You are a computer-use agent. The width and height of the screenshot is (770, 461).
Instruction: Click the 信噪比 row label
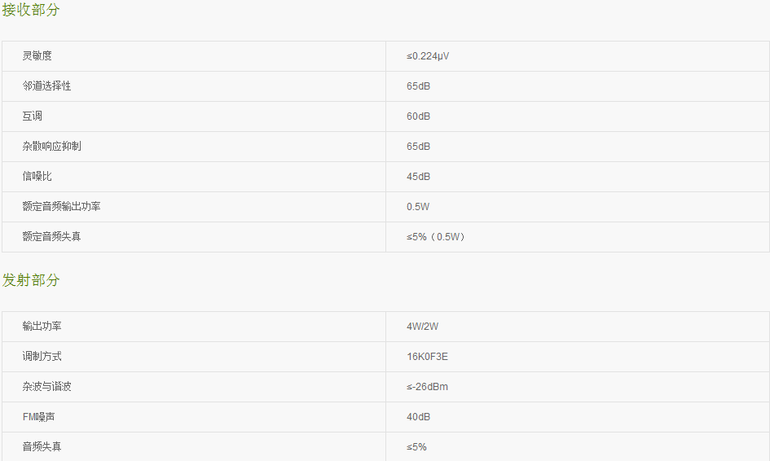(37, 176)
